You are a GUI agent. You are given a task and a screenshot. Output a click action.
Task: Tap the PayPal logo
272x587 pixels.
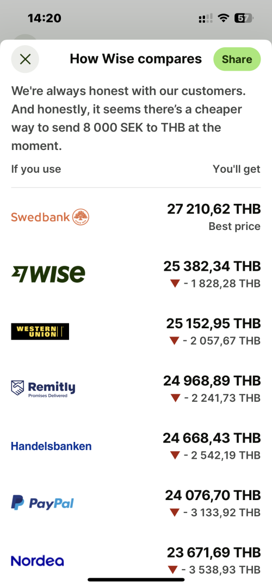(x=42, y=503)
